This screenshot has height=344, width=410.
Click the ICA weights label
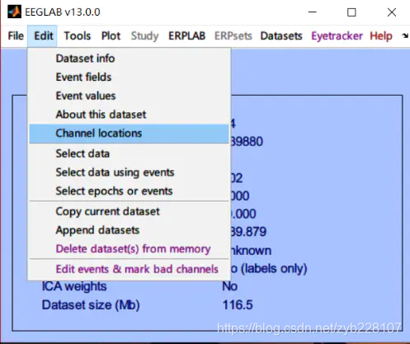coord(74,286)
